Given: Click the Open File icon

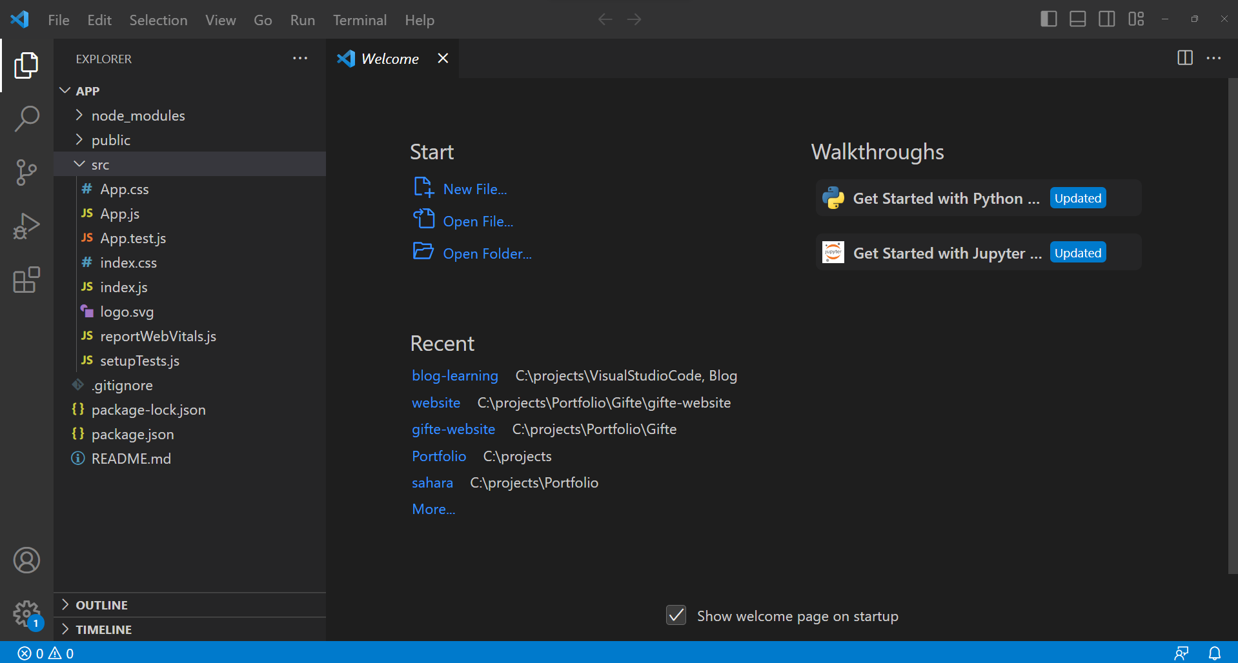Looking at the screenshot, I should pos(423,219).
